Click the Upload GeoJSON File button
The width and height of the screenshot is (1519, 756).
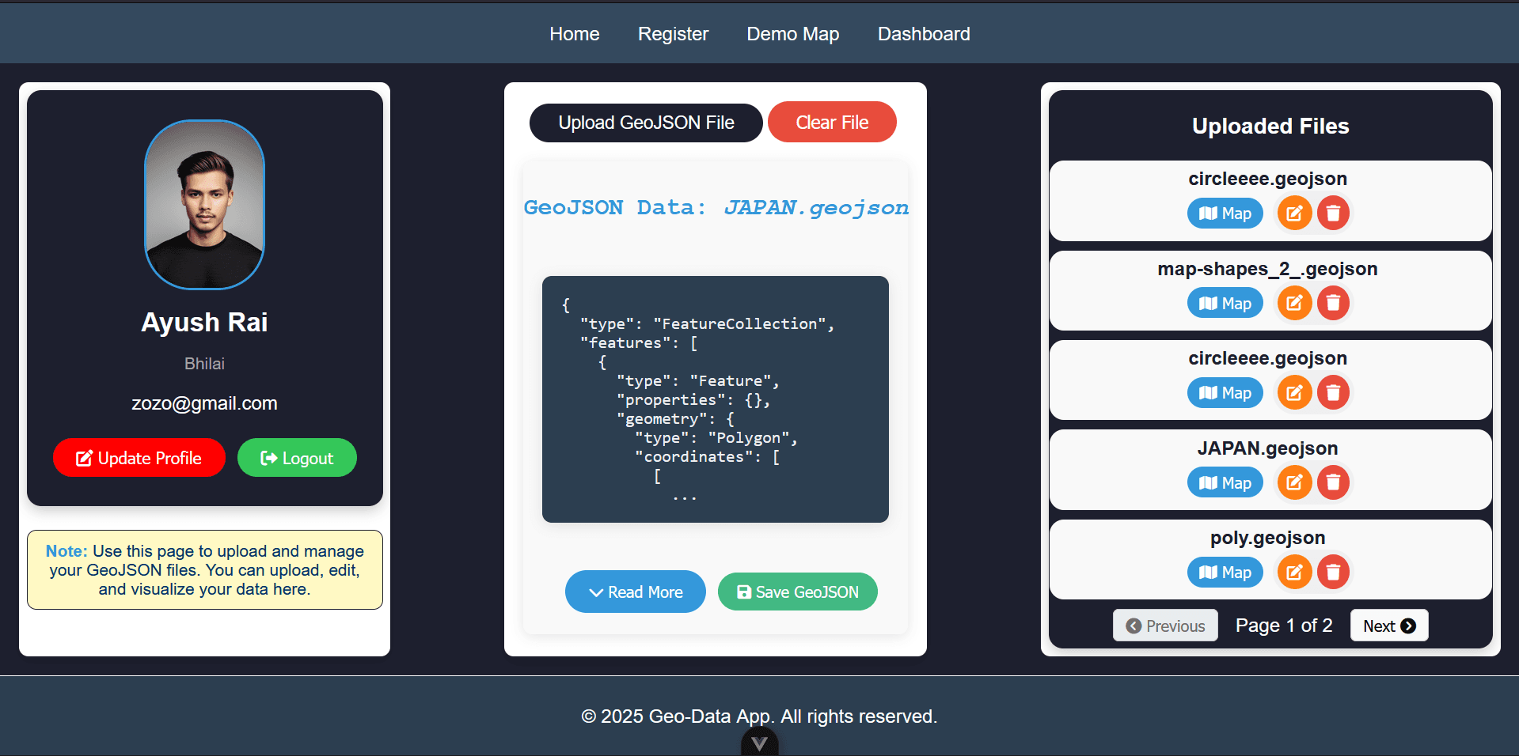(645, 123)
